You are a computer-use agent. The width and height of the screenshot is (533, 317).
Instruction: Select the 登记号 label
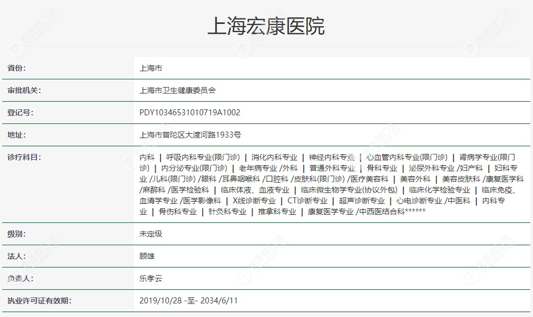[20, 113]
